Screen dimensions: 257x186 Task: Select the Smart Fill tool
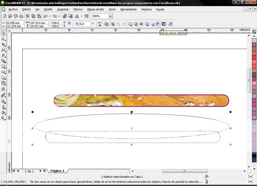[3, 61]
